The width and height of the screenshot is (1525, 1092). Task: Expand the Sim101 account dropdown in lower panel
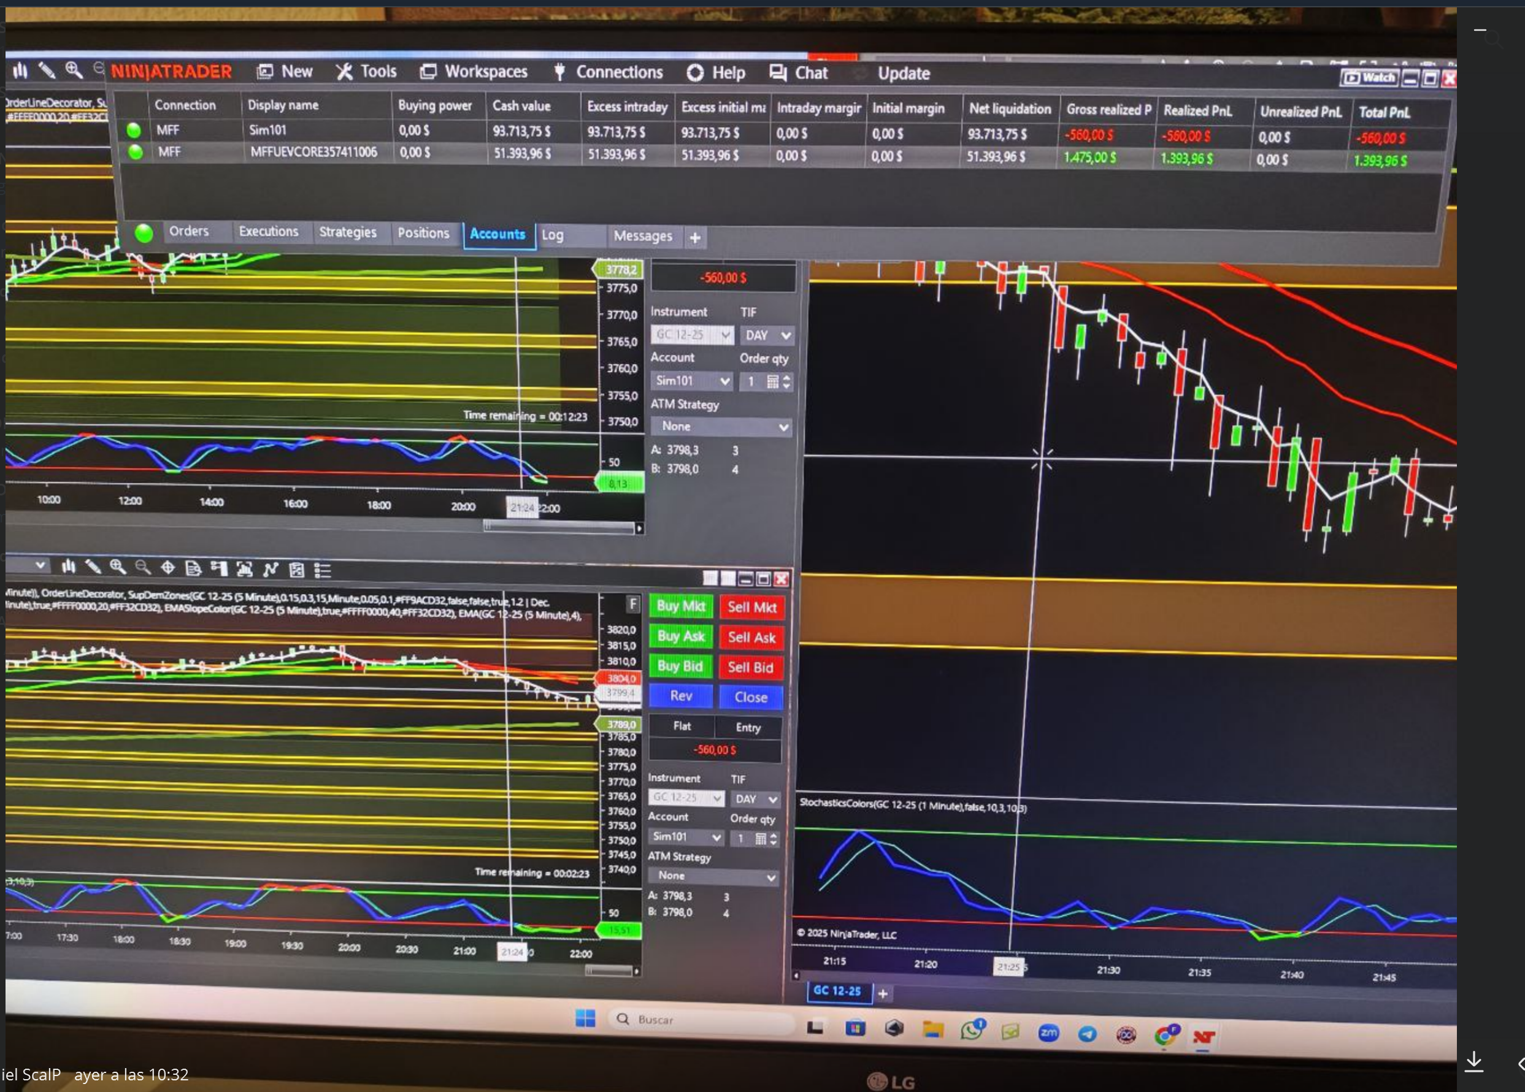pyautogui.click(x=687, y=838)
